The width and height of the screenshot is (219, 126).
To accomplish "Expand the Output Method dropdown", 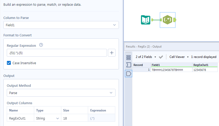I will 61,92.
